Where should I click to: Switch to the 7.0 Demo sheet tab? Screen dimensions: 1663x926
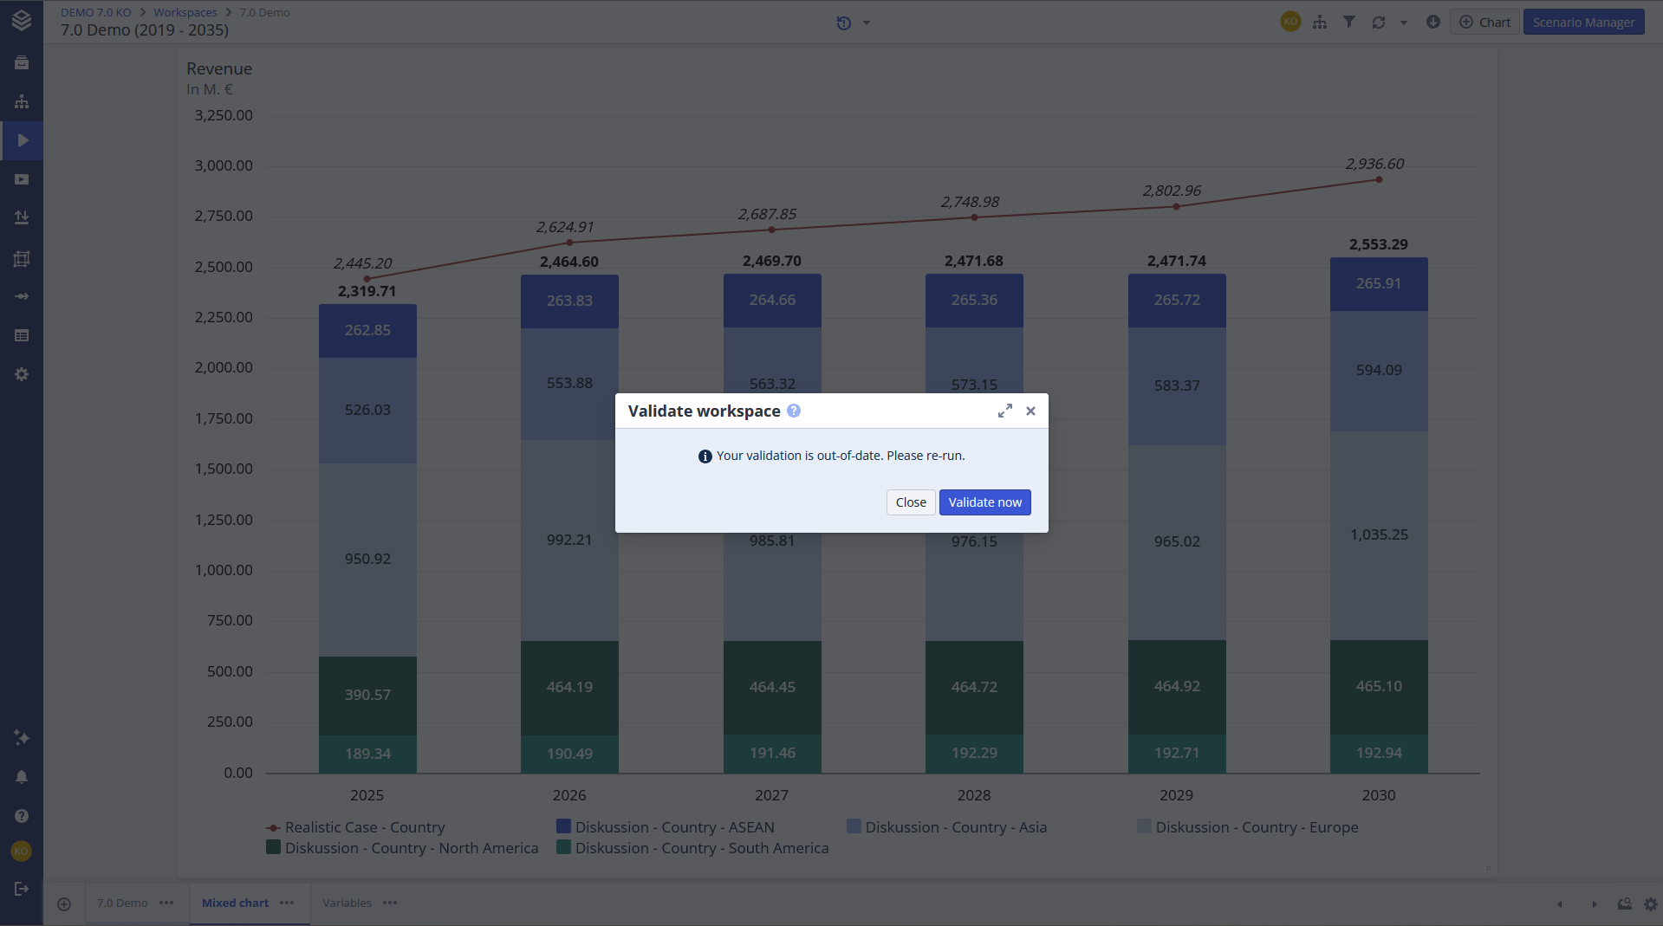point(122,903)
